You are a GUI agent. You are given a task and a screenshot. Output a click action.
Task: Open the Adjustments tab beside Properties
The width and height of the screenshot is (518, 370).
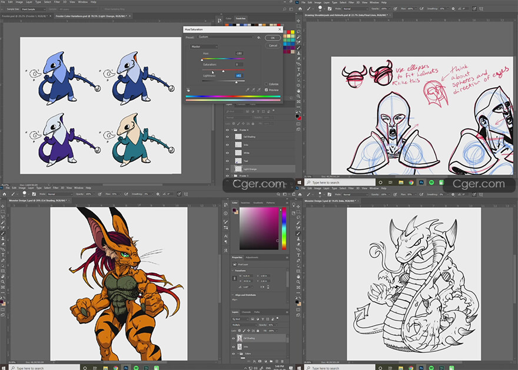pyautogui.click(x=252, y=257)
